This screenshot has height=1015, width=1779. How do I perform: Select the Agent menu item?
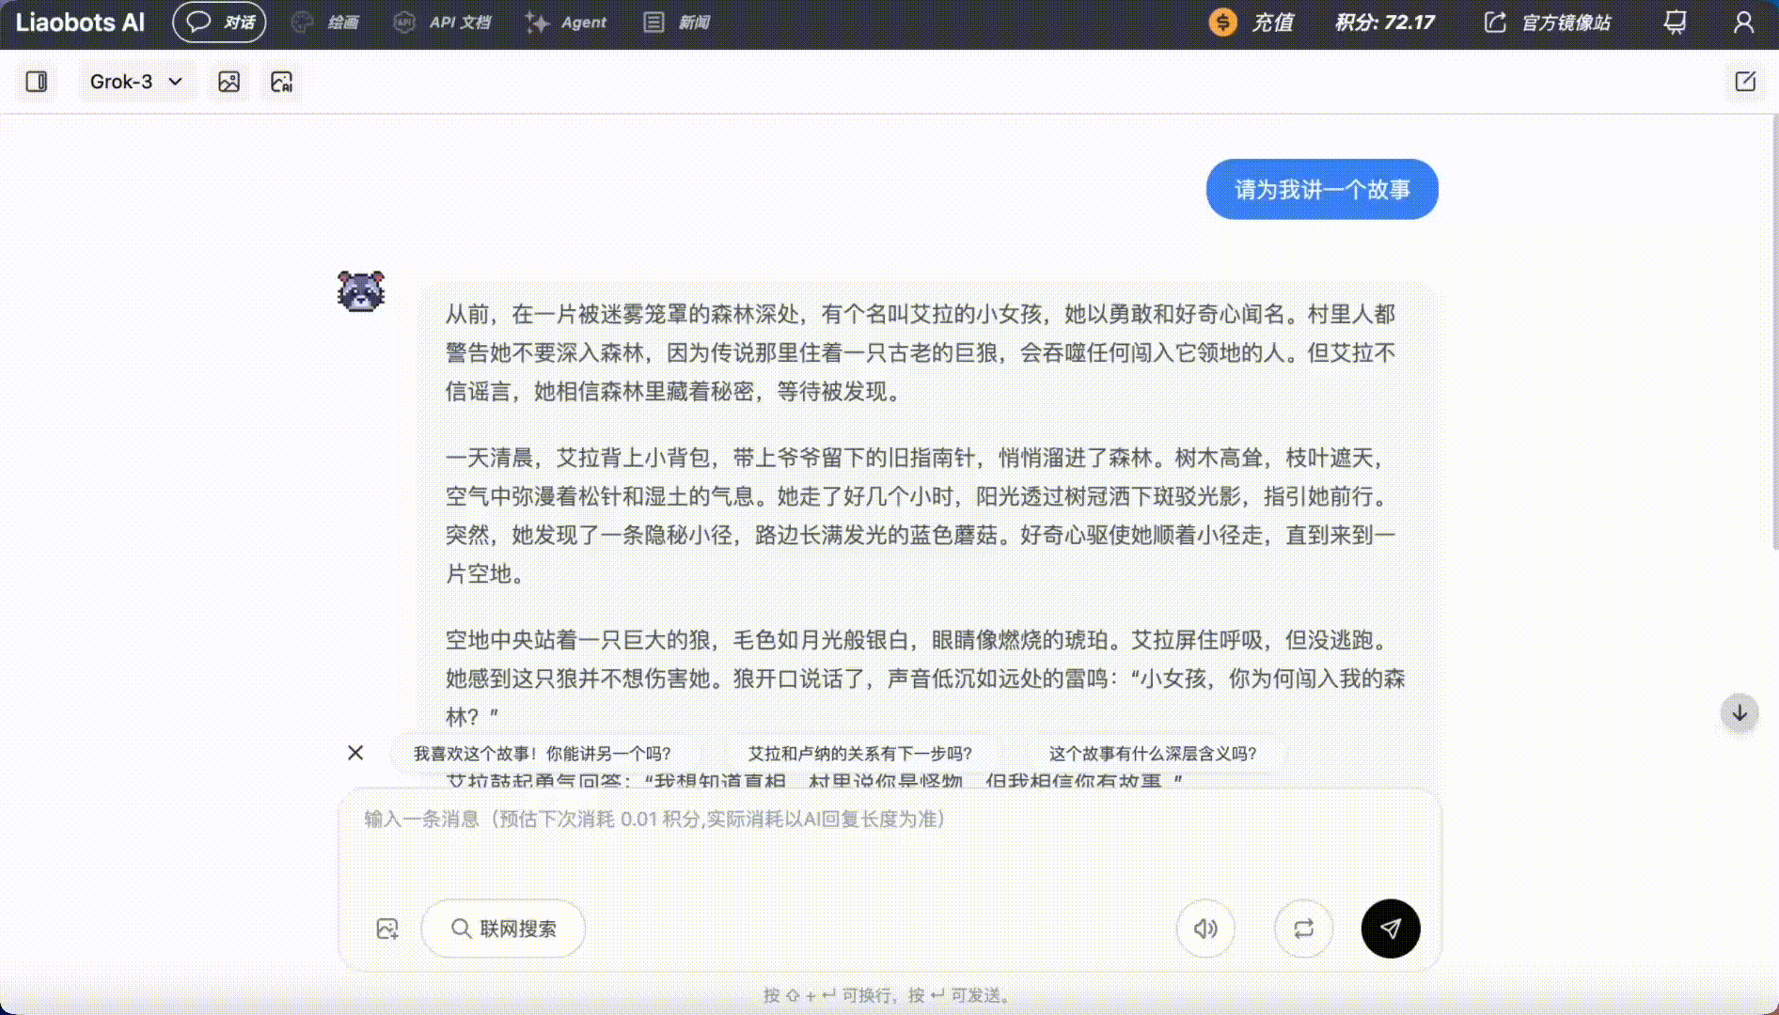pyautogui.click(x=566, y=22)
